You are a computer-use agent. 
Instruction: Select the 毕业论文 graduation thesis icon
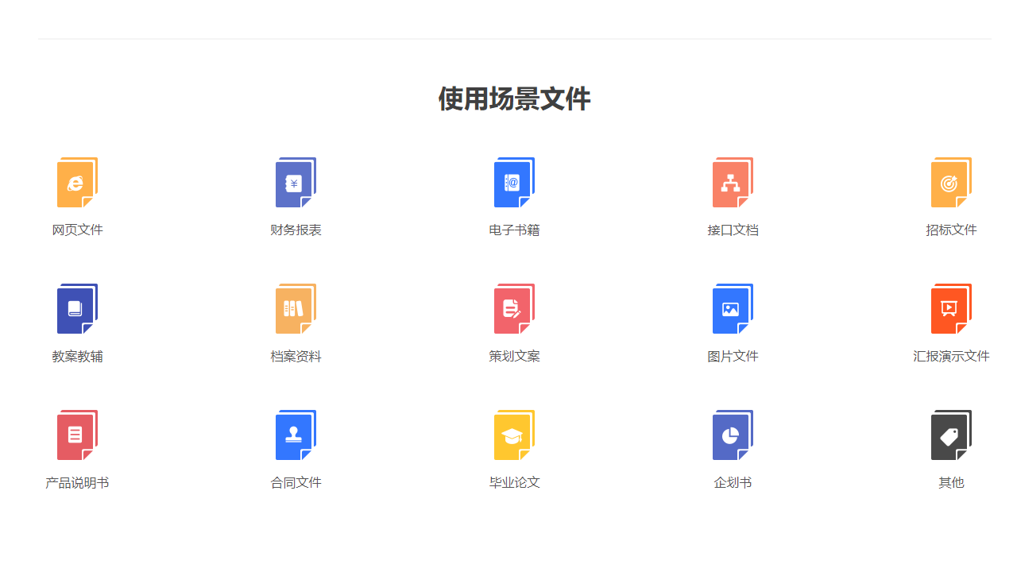click(513, 435)
